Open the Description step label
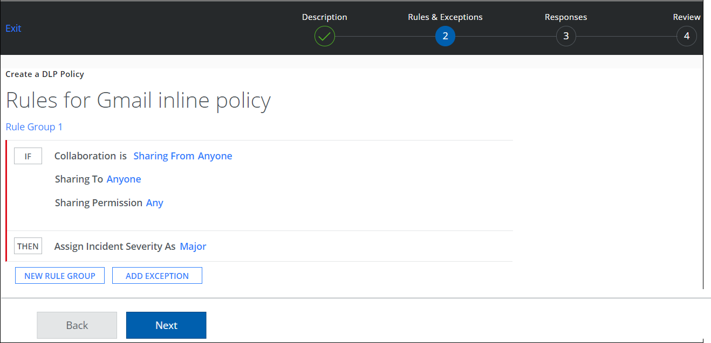This screenshot has width=711, height=343. pos(324,17)
